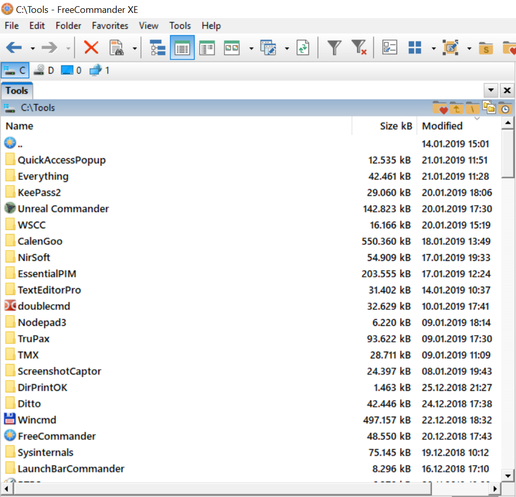Viewport: 516px width, 497px height.
Task: Select the Unreal Commander folder entry
Action: 63,209
